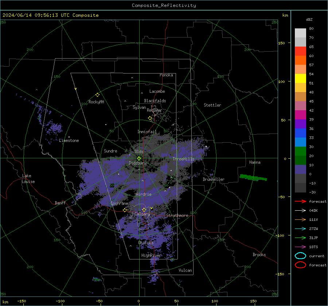Select the red 'forecast' ellipse icon
This screenshot has width=328, height=306.
[x=300, y=265]
